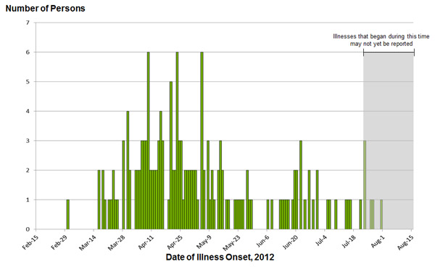Select the 'Jul-18' x-axis date label
The width and height of the screenshot is (435, 267).
pyautogui.click(x=349, y=241)
